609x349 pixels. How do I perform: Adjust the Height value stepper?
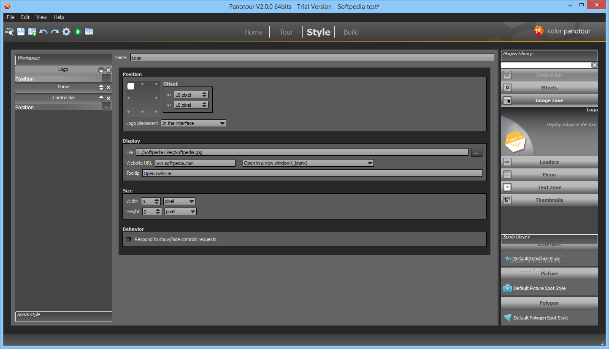158,211
